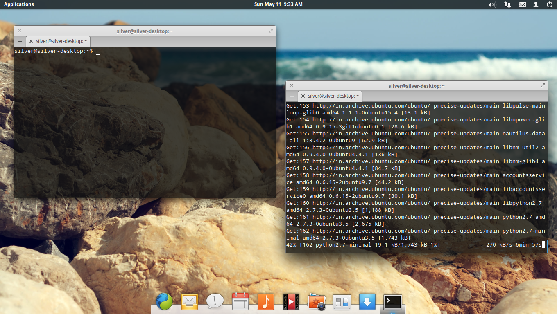The image size is (557, 314).
Task: Click the prompt line in left terminal
Action: coord(57,51)
